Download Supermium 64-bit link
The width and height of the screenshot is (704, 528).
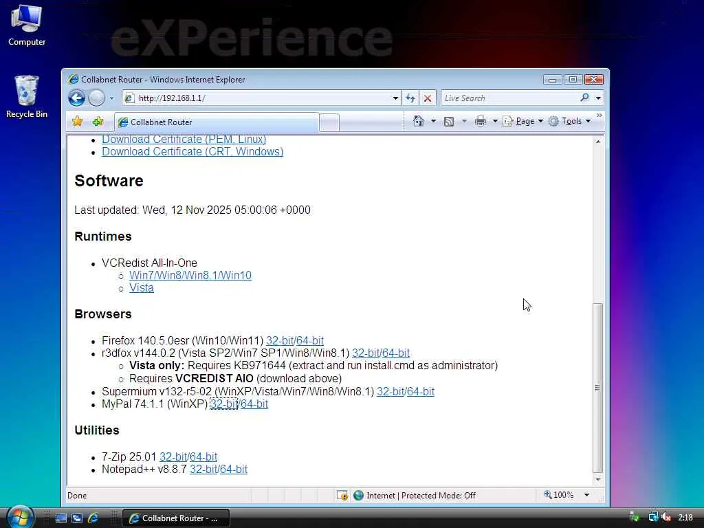[421, 391]
